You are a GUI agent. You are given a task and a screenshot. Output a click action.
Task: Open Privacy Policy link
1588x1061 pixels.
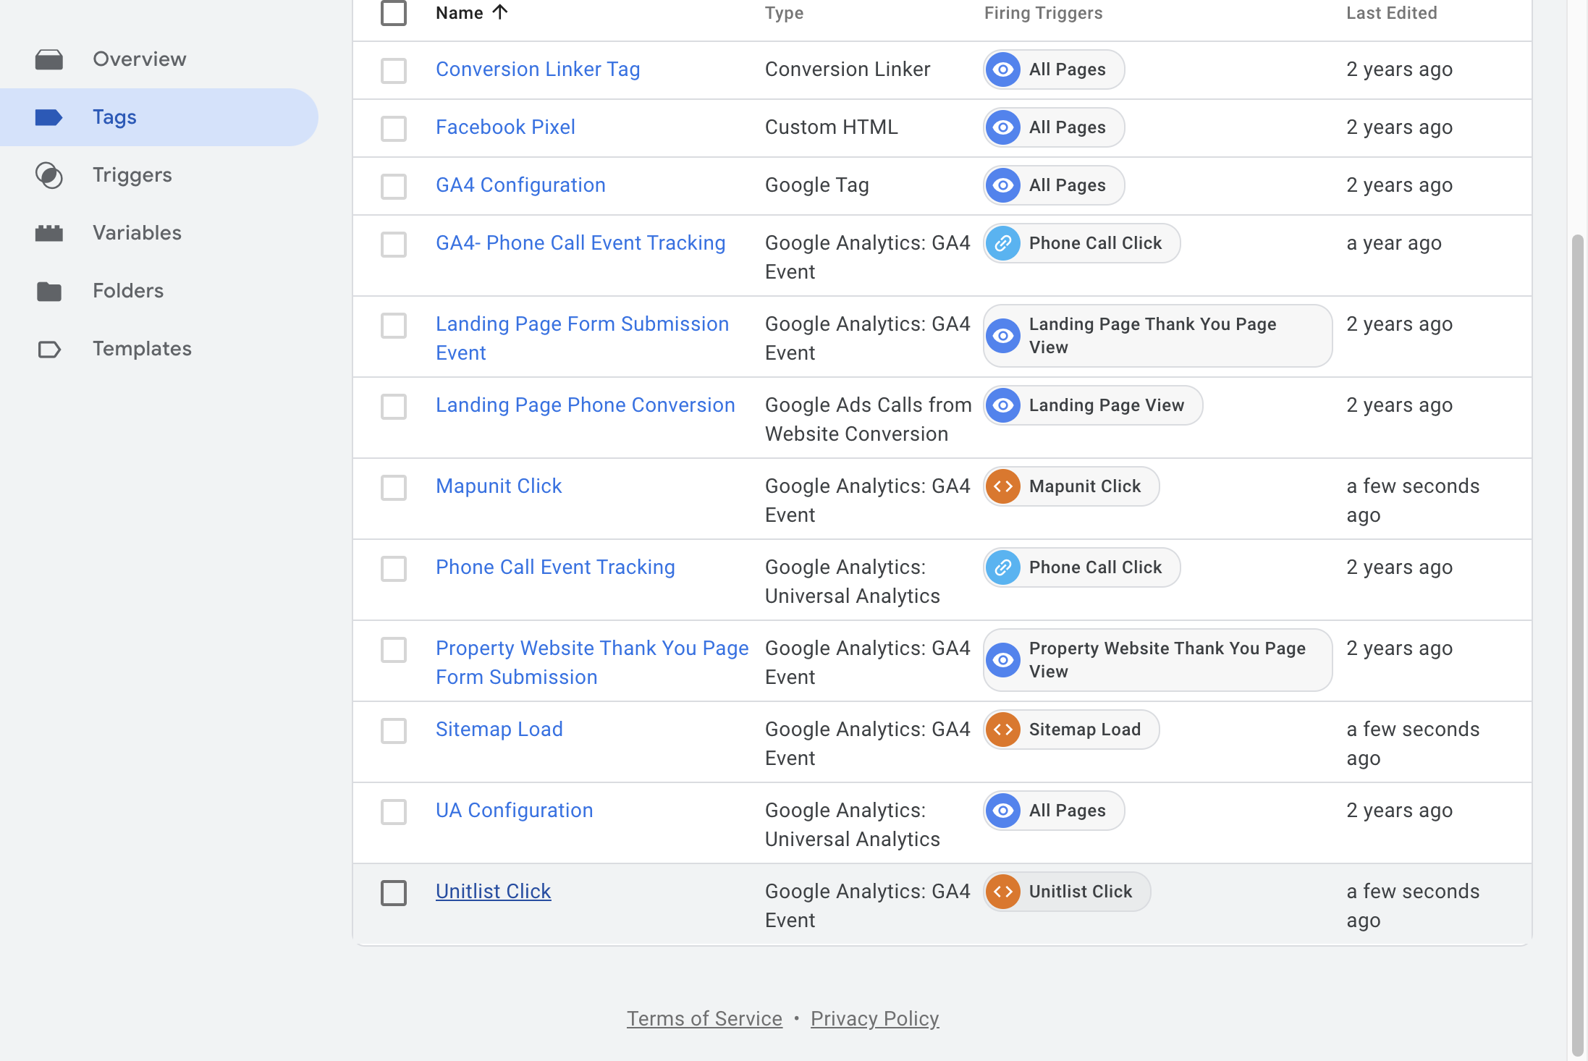coord(874,1019)
